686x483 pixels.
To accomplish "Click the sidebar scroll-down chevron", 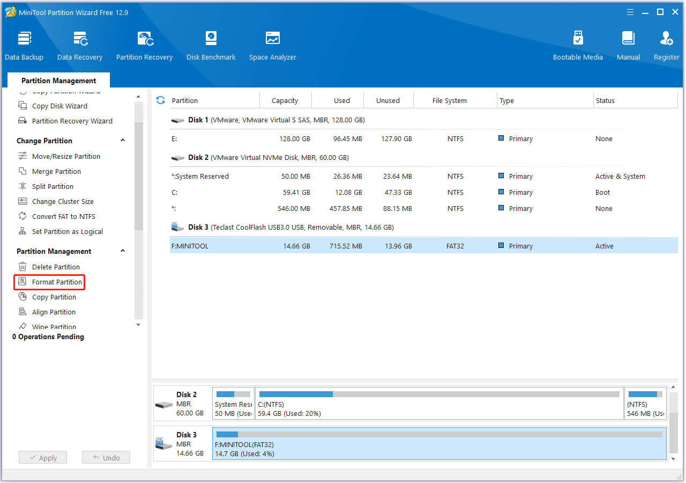I will 138,324.
